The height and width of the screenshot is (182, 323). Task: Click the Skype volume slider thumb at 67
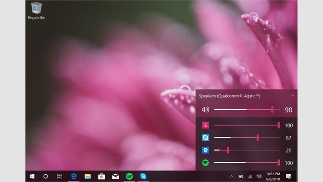click(258, 138)
